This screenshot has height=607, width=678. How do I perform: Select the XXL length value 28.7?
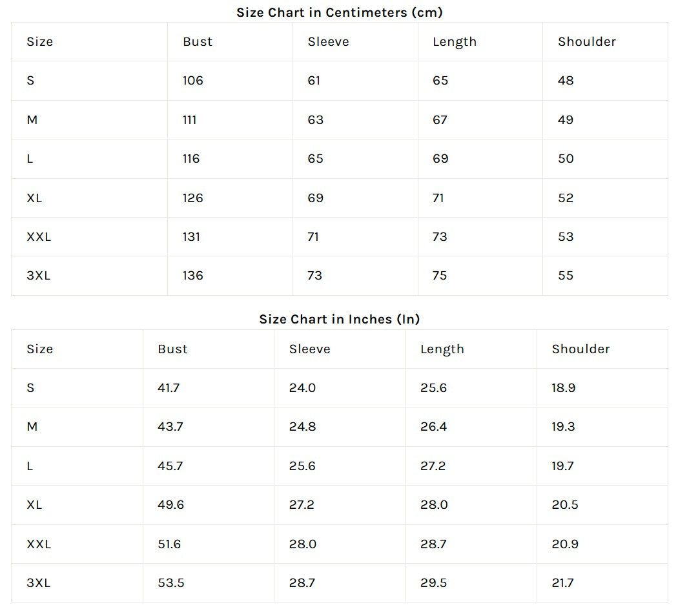pyautogui.click(x=433, y=544)
